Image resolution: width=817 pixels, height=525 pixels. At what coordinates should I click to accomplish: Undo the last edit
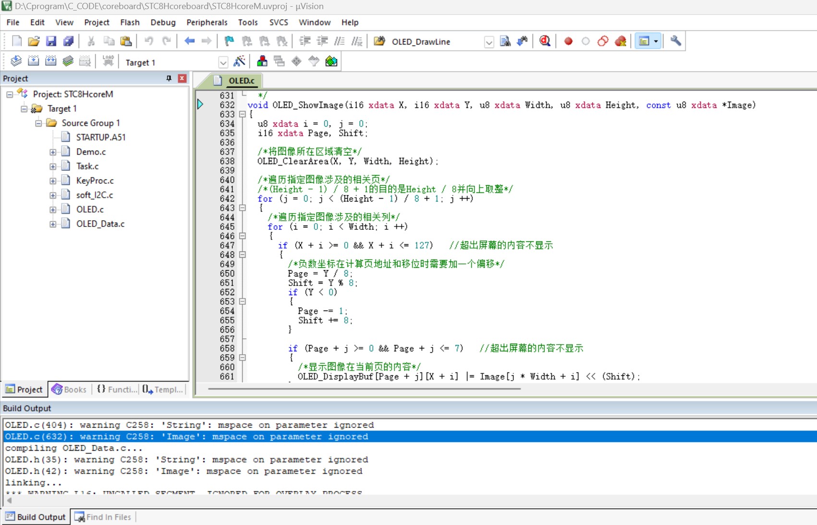pyautogui.click(x=149, y=41)
